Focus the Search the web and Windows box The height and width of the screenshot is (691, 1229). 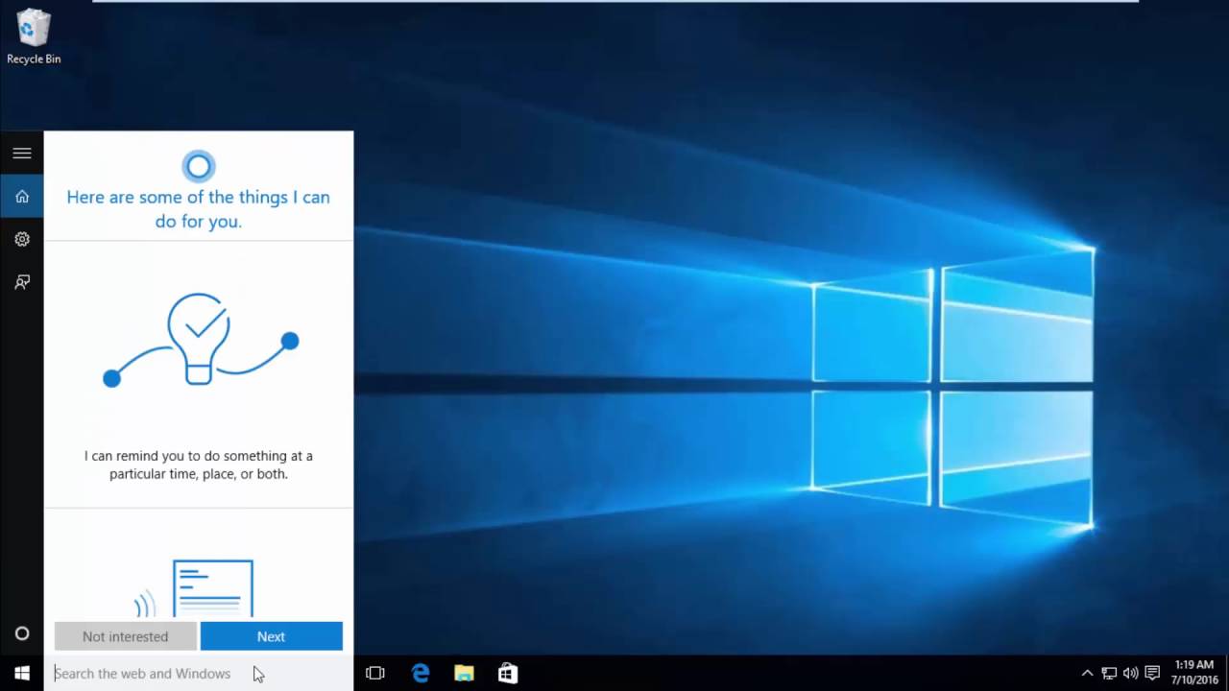(199, 674)
